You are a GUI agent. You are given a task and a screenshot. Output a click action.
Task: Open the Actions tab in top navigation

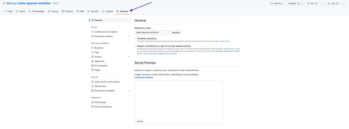coord(53,11)
